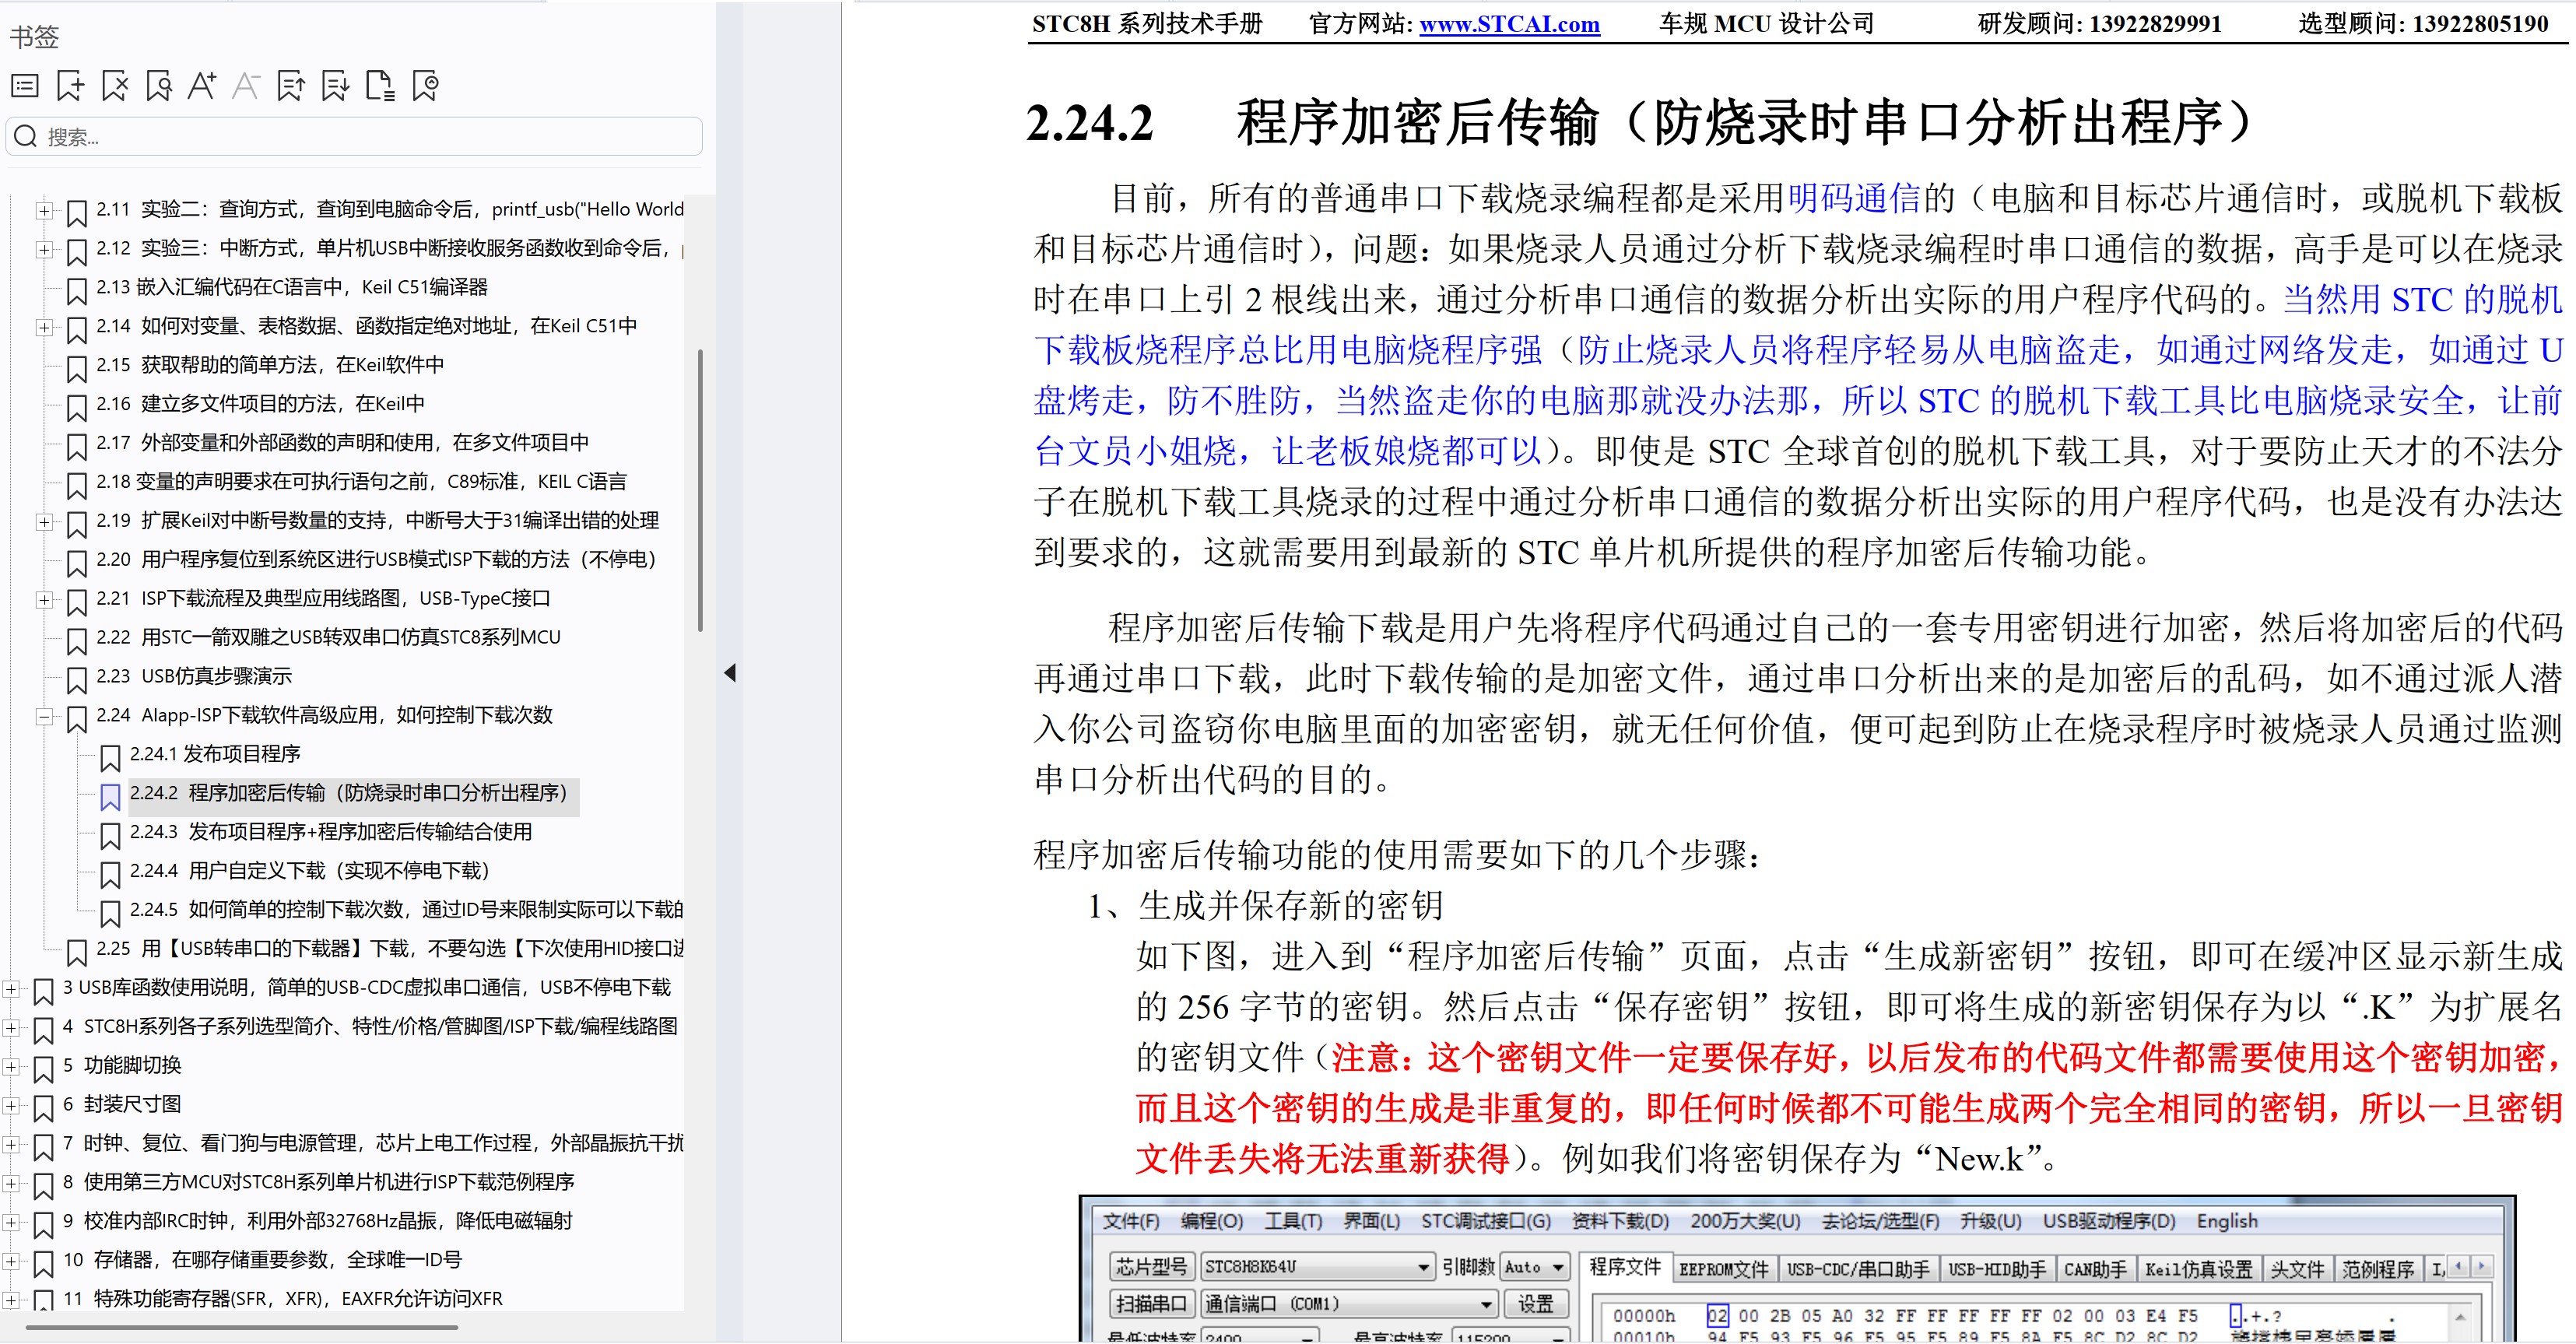Expand chapter 8 bookmark node

pyautogui.click(x=10, y=1183)
